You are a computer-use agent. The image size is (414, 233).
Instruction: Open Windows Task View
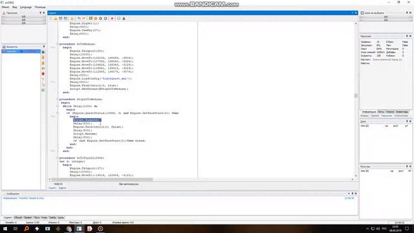point(16,228)
